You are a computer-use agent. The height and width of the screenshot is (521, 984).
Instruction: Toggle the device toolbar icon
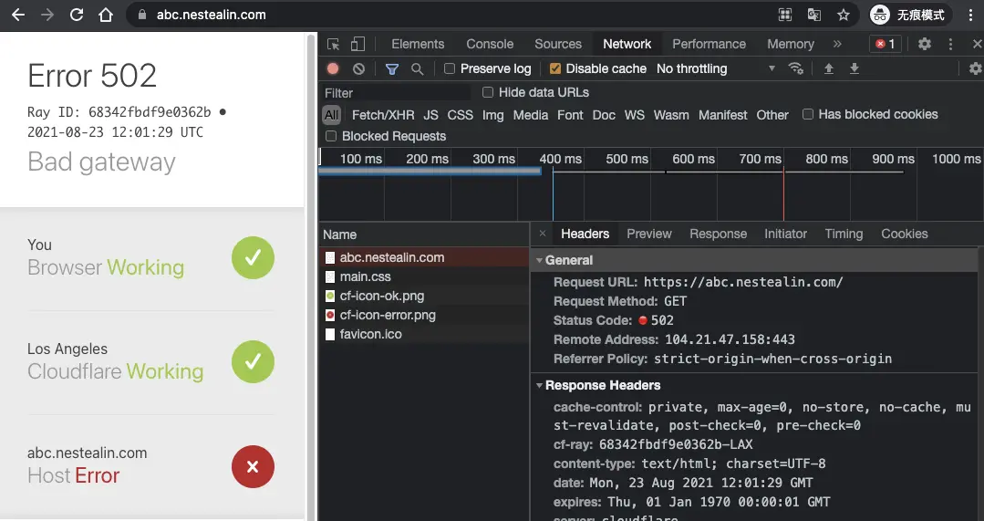click(357, 44)
